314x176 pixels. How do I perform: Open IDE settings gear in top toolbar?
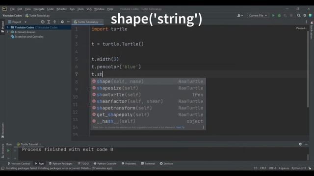pos(305,15)
